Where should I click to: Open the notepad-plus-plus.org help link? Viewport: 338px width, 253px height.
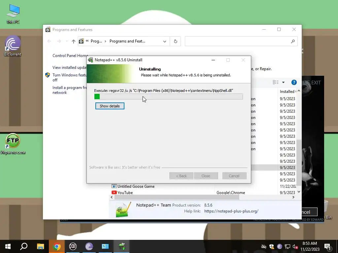231,211
